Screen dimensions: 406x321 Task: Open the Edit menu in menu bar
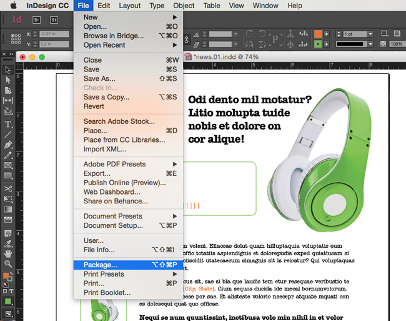104,6
